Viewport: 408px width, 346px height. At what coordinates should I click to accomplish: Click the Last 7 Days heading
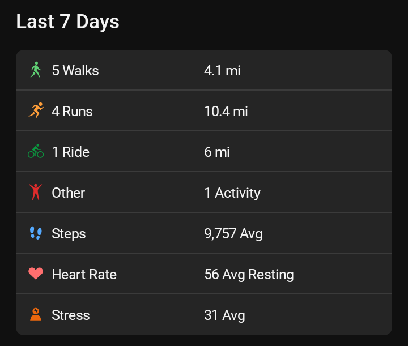(67, 22)
